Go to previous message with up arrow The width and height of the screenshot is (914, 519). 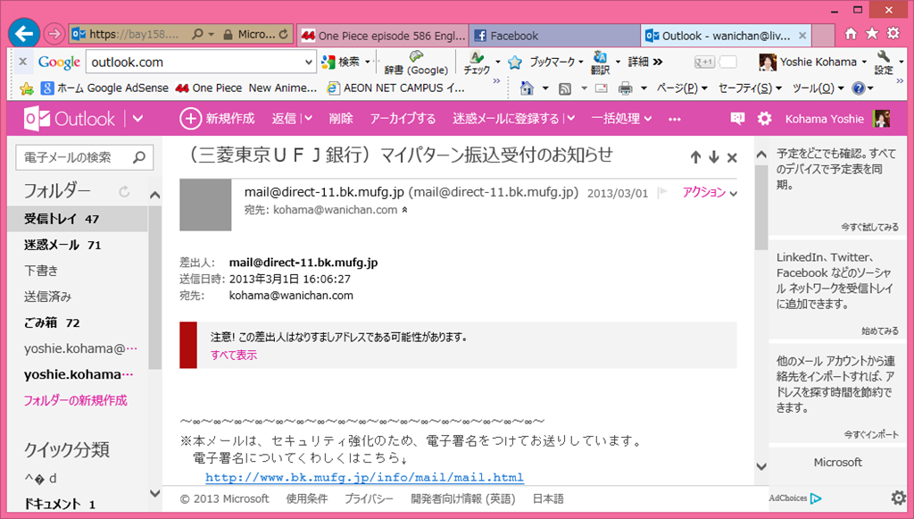click(695, 157)
